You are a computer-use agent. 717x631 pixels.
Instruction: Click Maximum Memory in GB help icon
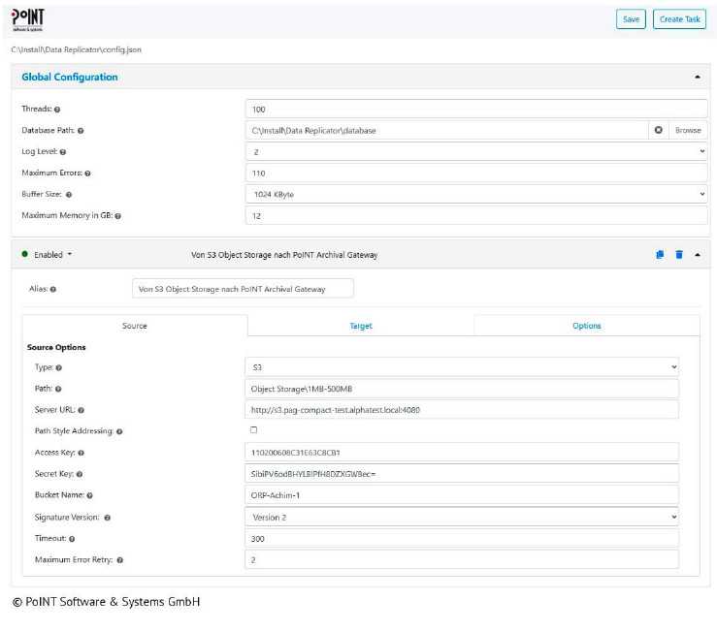click(x=118, y=216)
